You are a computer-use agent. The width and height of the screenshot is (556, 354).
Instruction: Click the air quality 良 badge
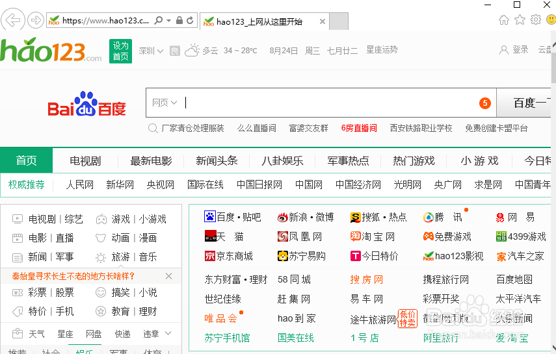[x=174, y=51]
